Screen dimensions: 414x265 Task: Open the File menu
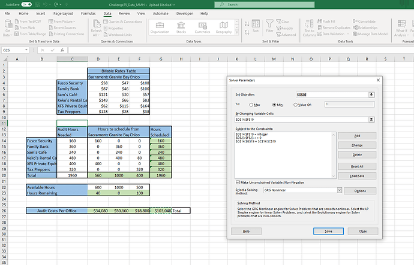pos(7,13)
